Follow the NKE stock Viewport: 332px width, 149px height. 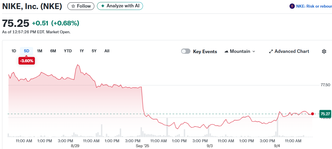pyautogui.click(x=81, y=6)
